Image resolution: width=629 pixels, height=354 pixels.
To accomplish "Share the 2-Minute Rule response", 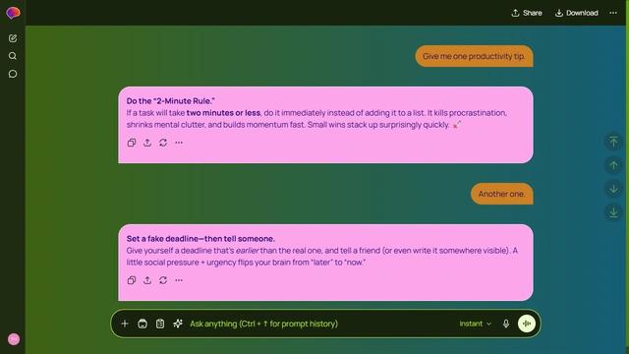I will (147, 143).
